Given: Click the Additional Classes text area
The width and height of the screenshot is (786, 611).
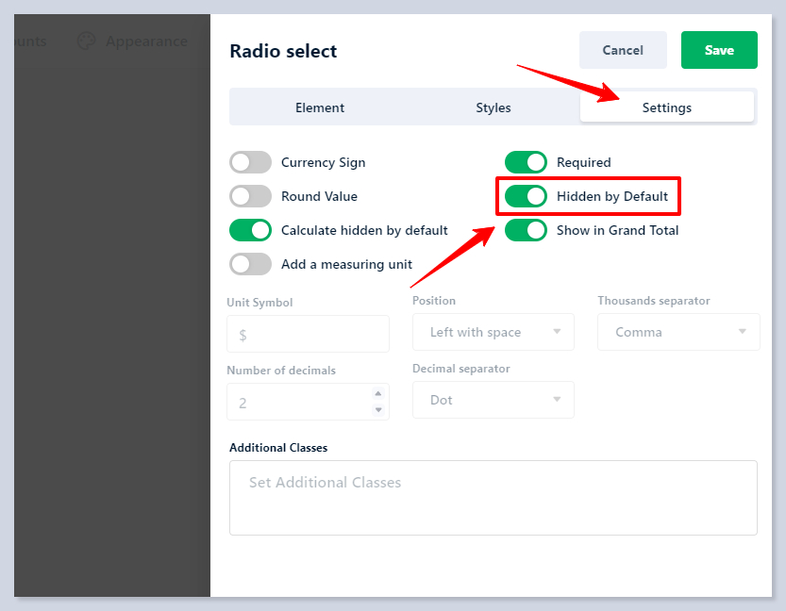Looking at the screenshot, I should [x=493, y=497].
